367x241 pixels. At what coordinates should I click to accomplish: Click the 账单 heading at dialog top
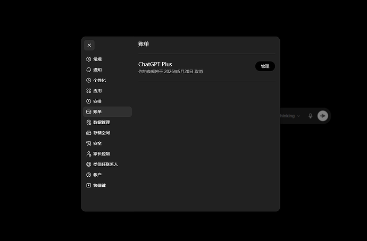point(144,44)
